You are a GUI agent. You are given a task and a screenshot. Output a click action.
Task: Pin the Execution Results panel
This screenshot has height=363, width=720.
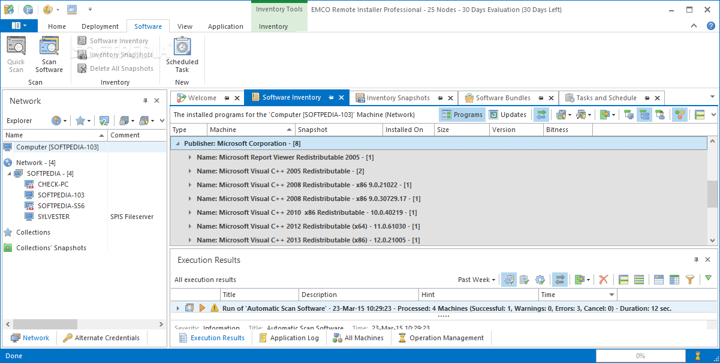[696, 260]
